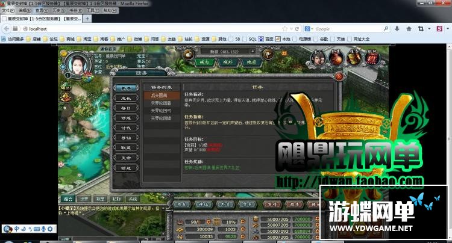Click the gold bars icon beside 300009
The image size is (452, 243).
tap(180, 229)
